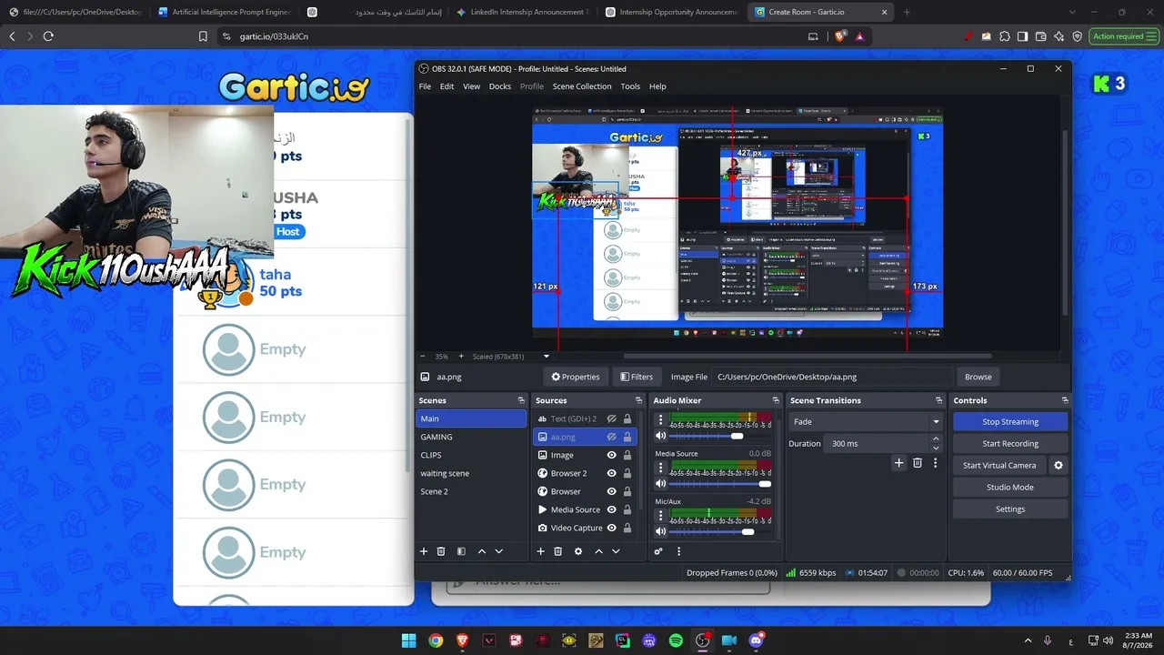The width and height of the screenshot is (1164, 655).
Task: Zoom out the OBS preview with minus
Action: [x=422, y=357]
